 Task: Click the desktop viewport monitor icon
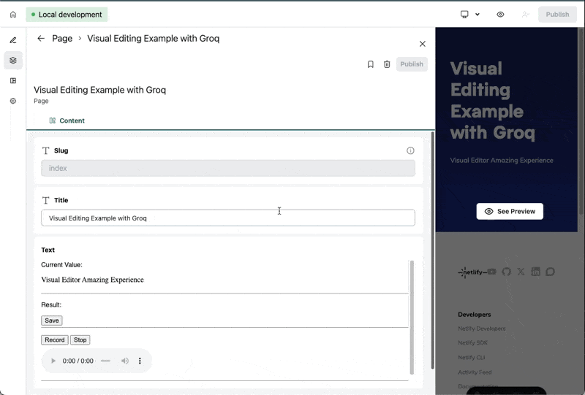464,15
